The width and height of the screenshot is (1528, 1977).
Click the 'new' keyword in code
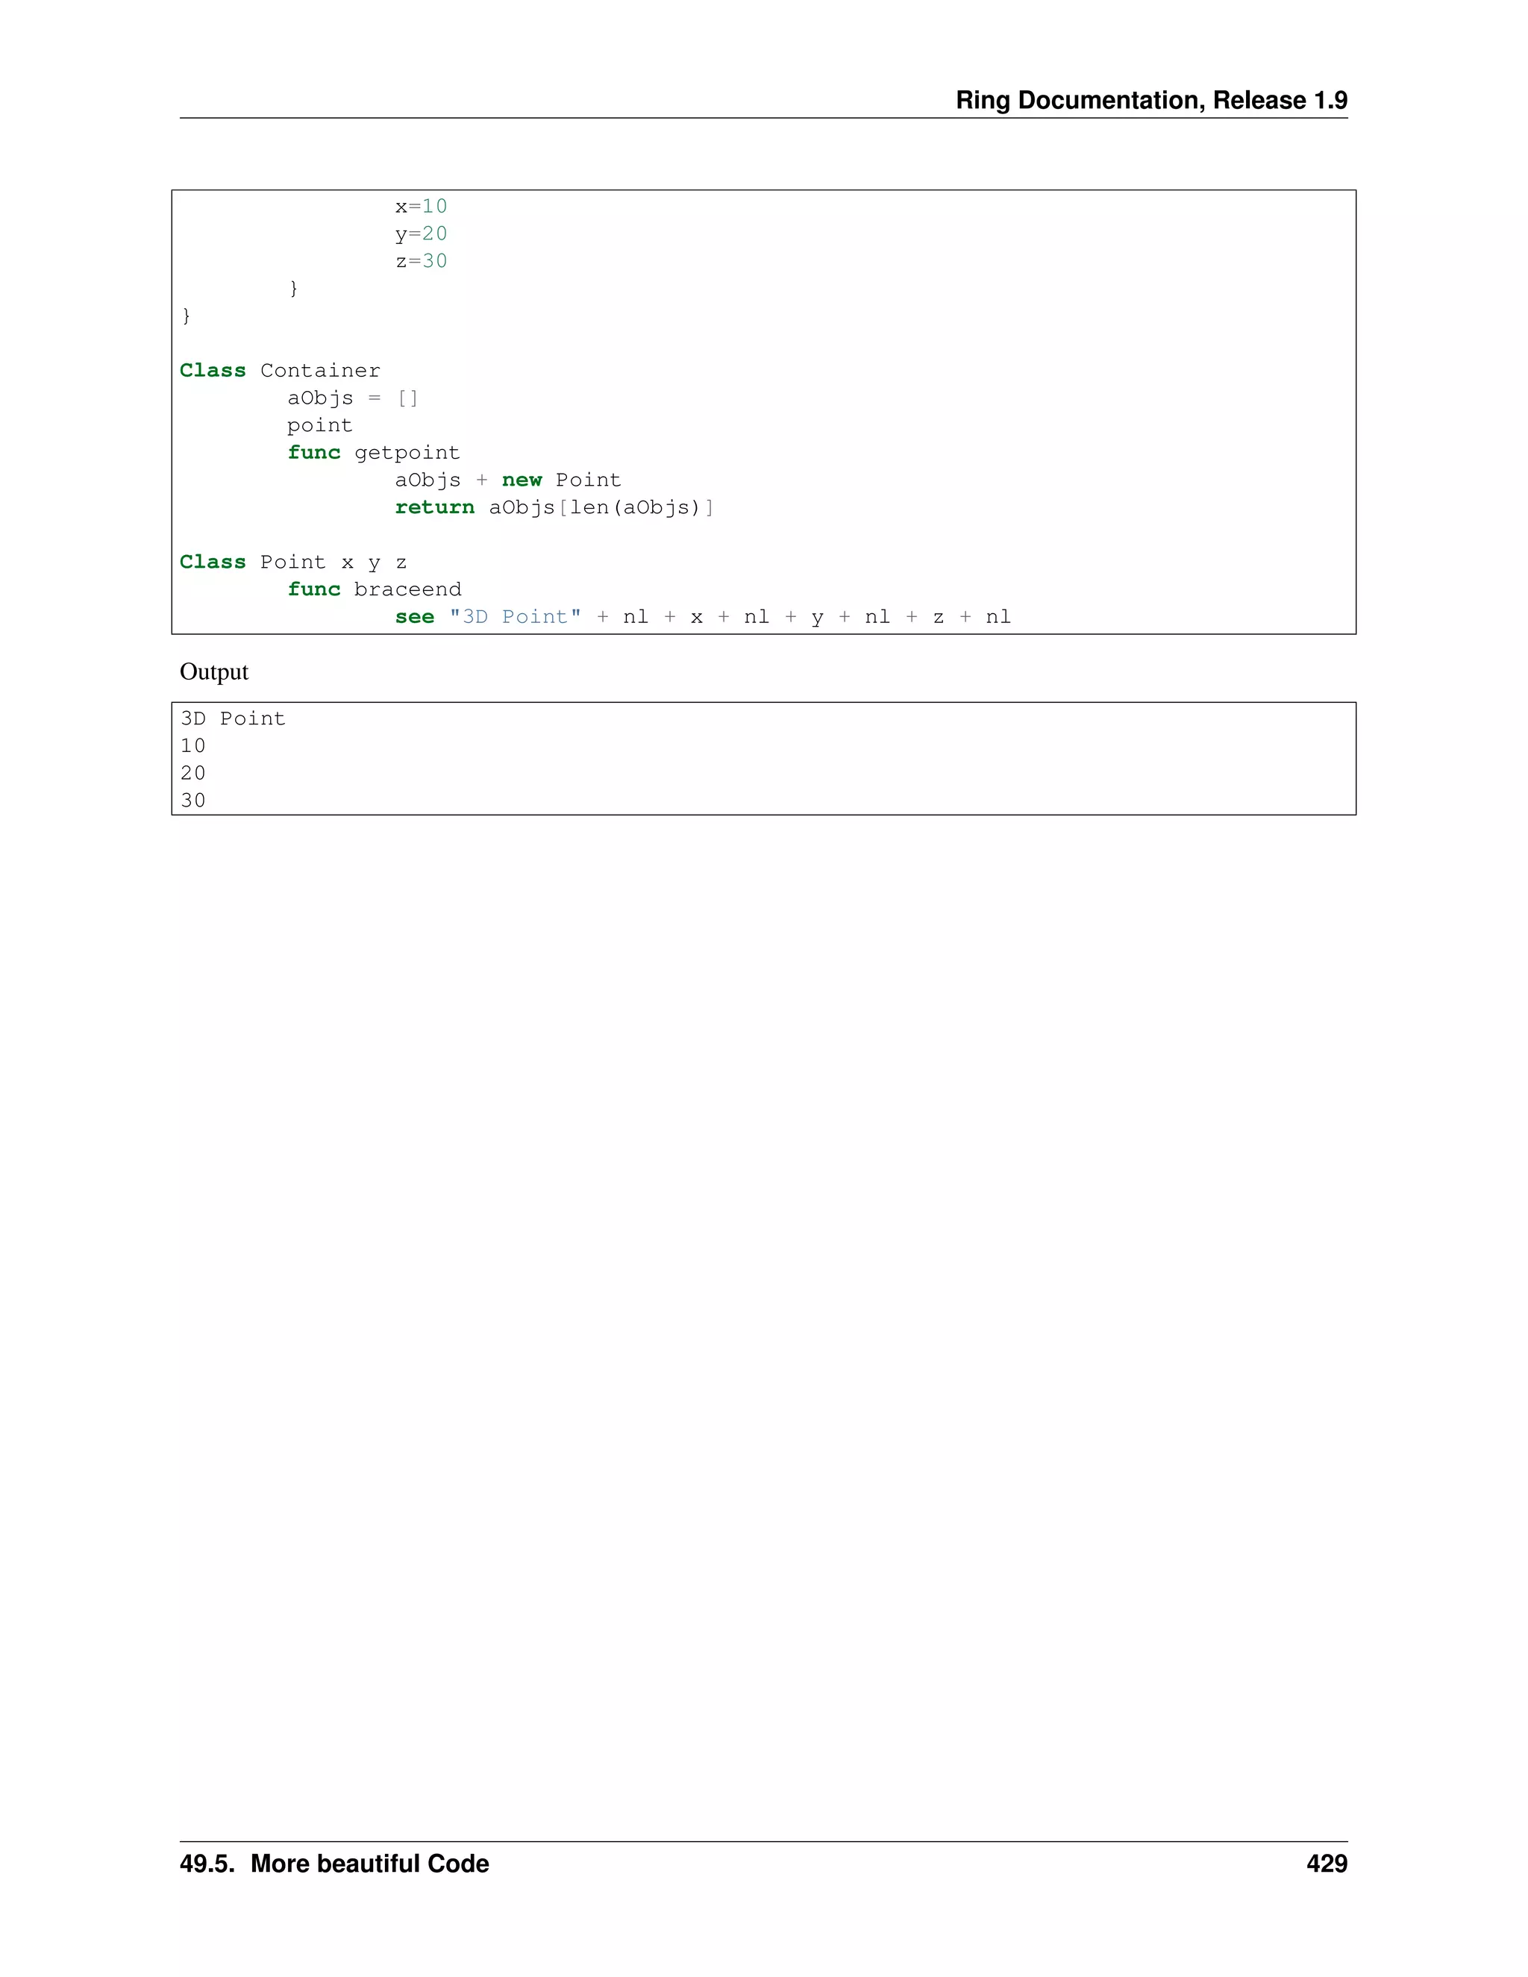(522, 480)
